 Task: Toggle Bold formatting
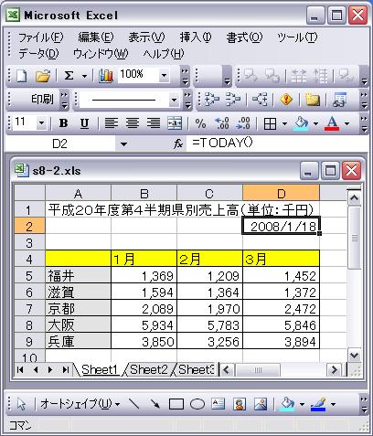(x=63, y=123)
